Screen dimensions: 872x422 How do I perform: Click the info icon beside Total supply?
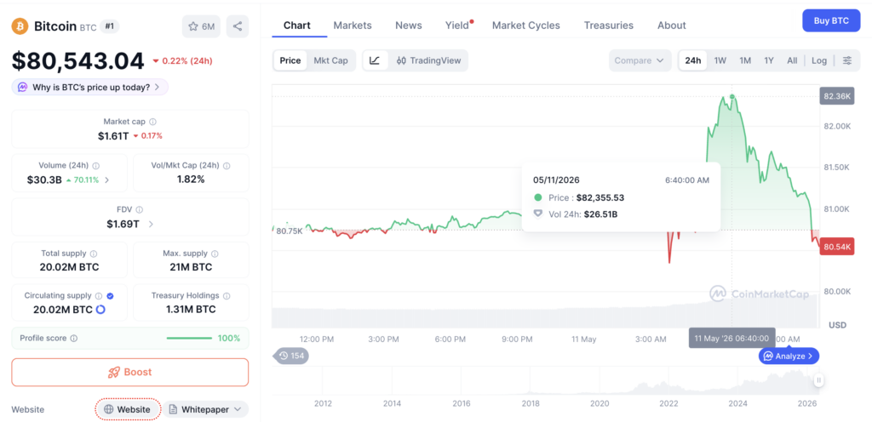pos(94,254)
